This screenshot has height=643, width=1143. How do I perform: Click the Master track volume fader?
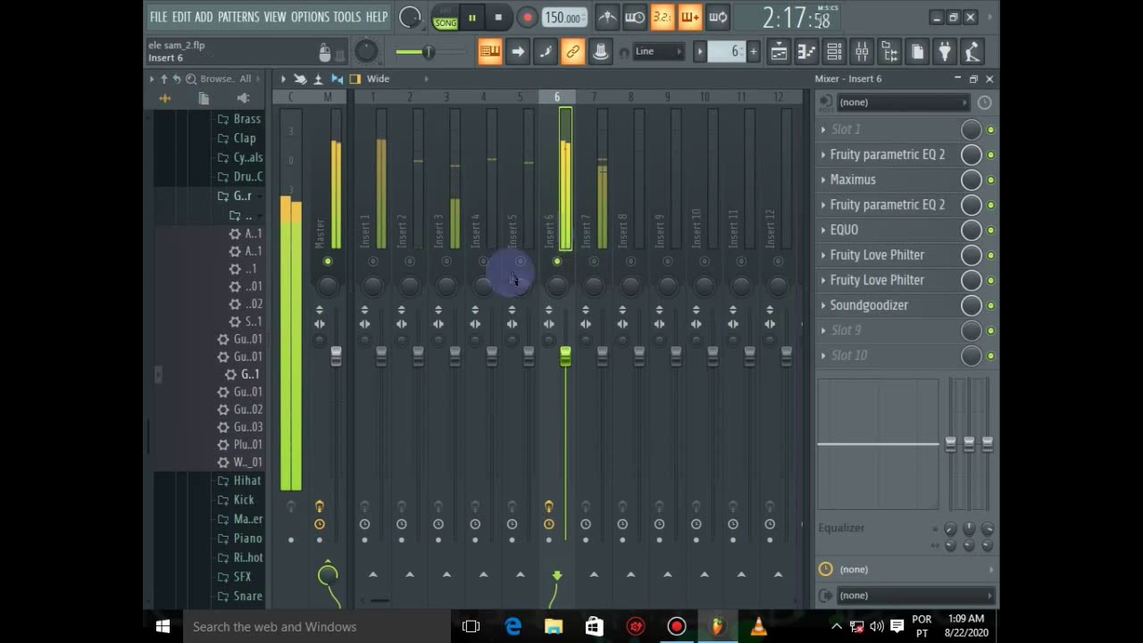coord(336,356)
